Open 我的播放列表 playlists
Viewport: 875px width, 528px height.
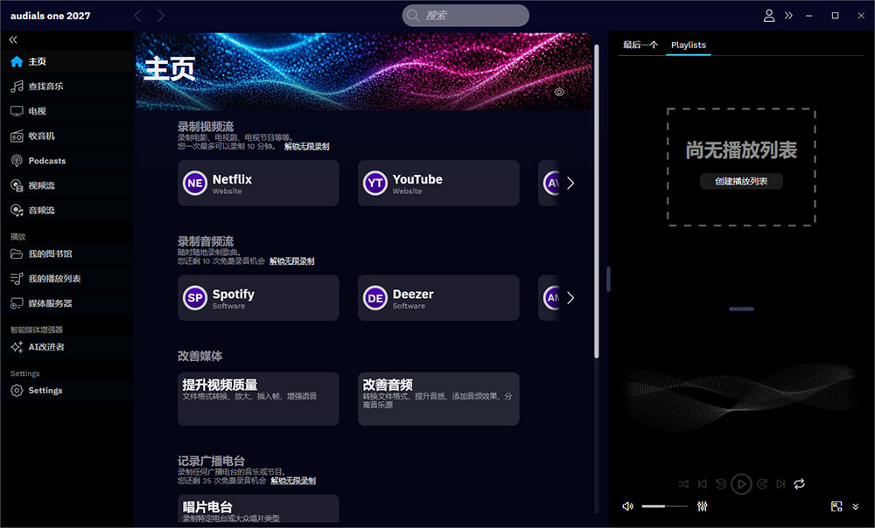[x=66, y=278]
